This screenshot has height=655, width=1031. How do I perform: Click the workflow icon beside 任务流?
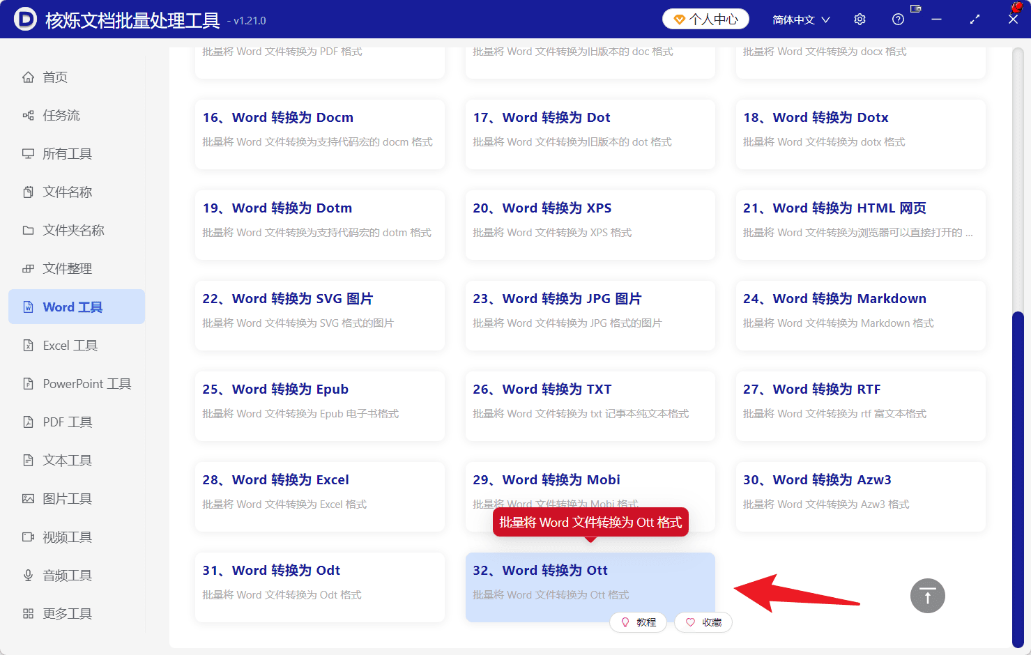click(x=28, y=116)
